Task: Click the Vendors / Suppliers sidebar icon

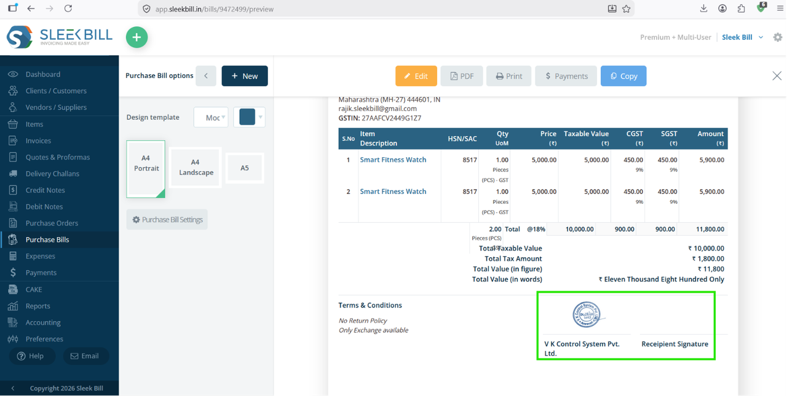Action: 13,107
